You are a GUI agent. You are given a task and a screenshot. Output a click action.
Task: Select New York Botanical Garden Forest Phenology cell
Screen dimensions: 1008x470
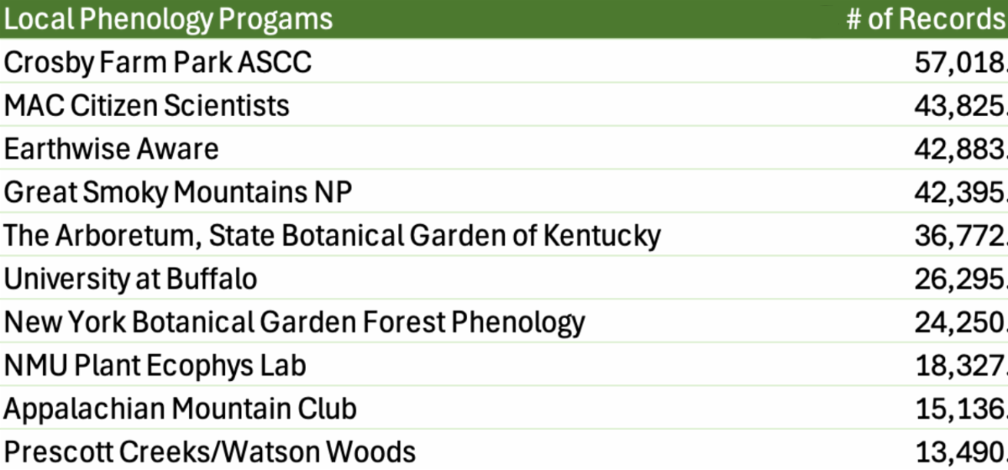(295, 322)
